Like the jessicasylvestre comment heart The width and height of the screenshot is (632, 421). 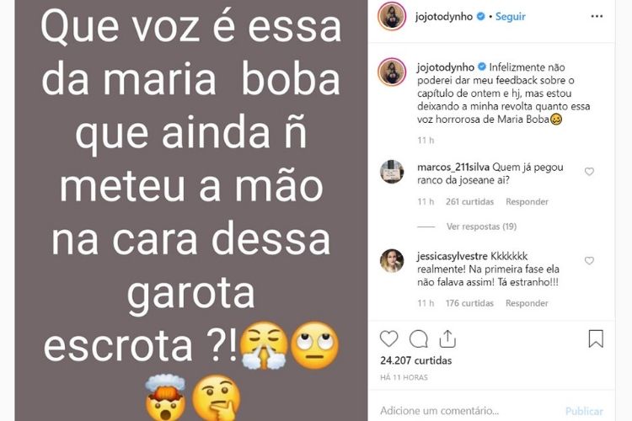pos(589,261)
